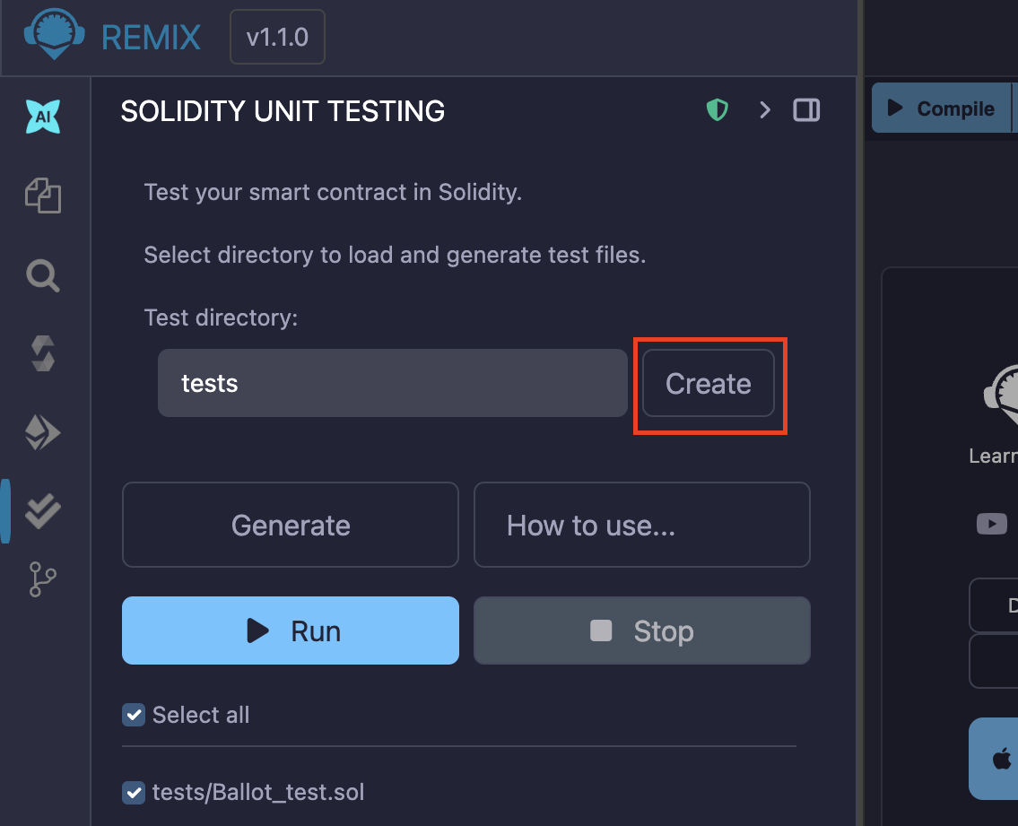Click the Remix logo icon
This screenshot has height=826, width=1018.
pyautogui.click(x=55, y=34)
